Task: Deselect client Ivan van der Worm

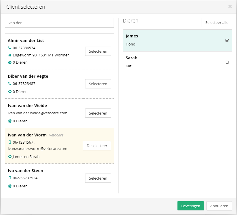Action: tap(97, 146)
